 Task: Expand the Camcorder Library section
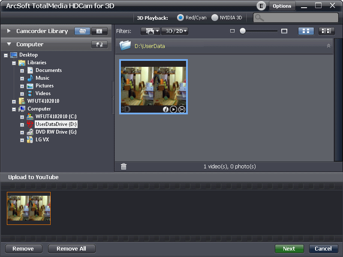[9, 31]
